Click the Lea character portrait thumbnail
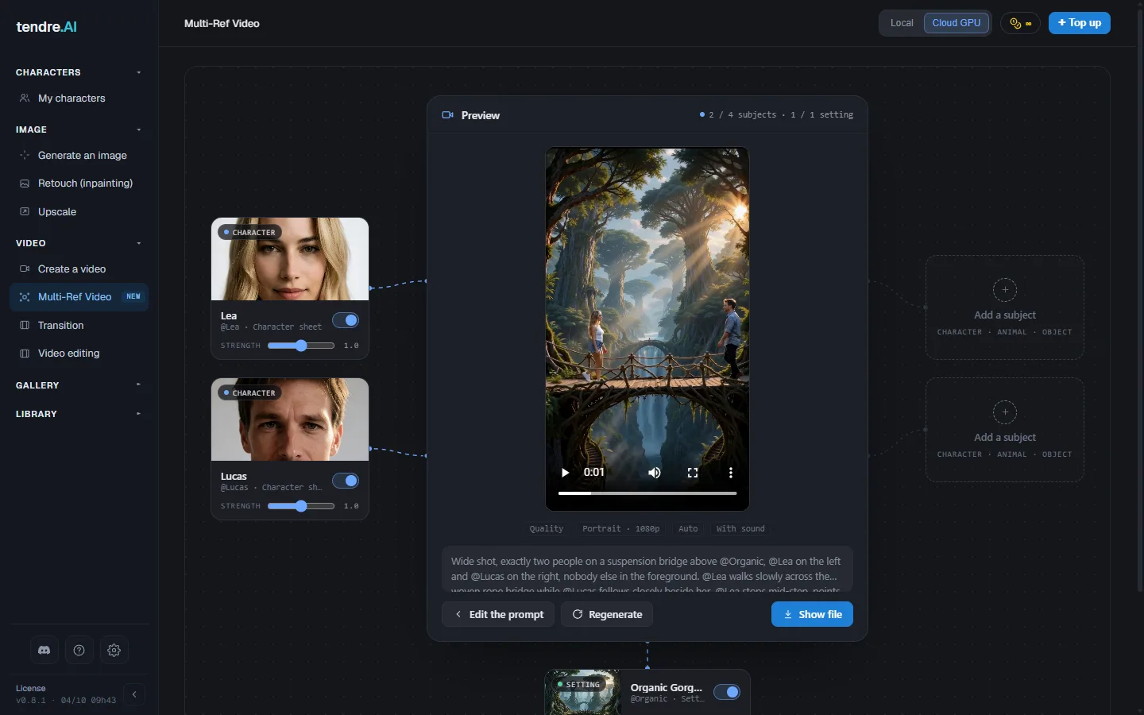This screenshot has height=715, width=1144. [290, 259]
